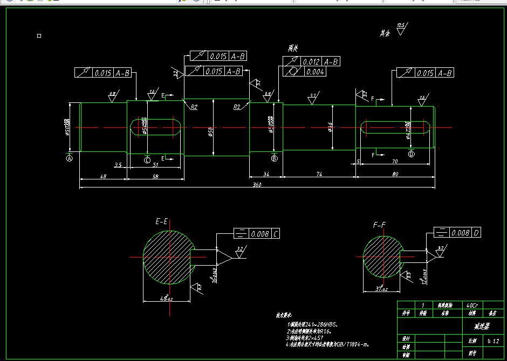Viewport: 507px width, 361px height.
Task: Select the horizontal dimension 51 for the keyway
Action: click(x=155, y=165)
